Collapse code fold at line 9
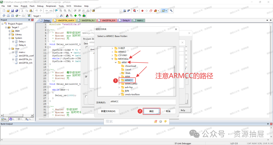 pos(48,47)
